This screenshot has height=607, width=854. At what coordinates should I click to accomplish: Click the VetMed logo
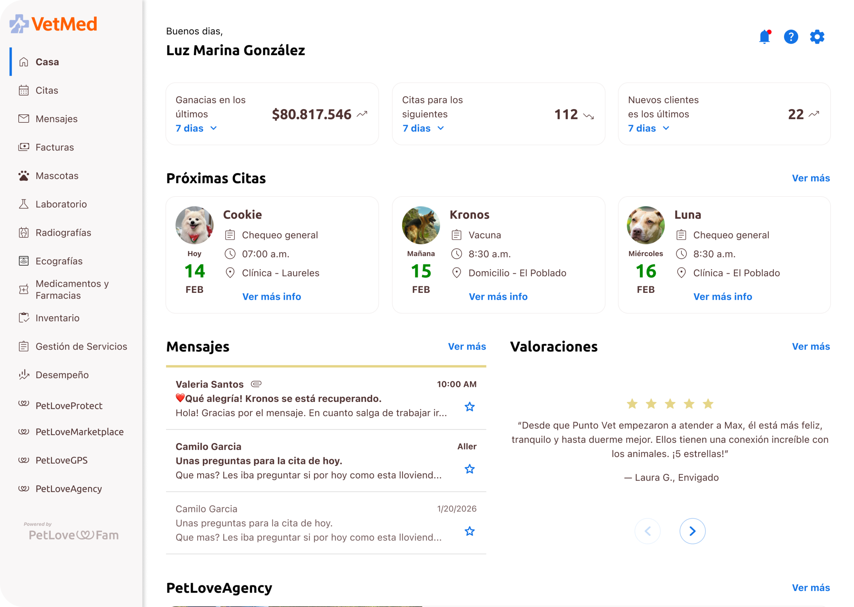point(53,24)
